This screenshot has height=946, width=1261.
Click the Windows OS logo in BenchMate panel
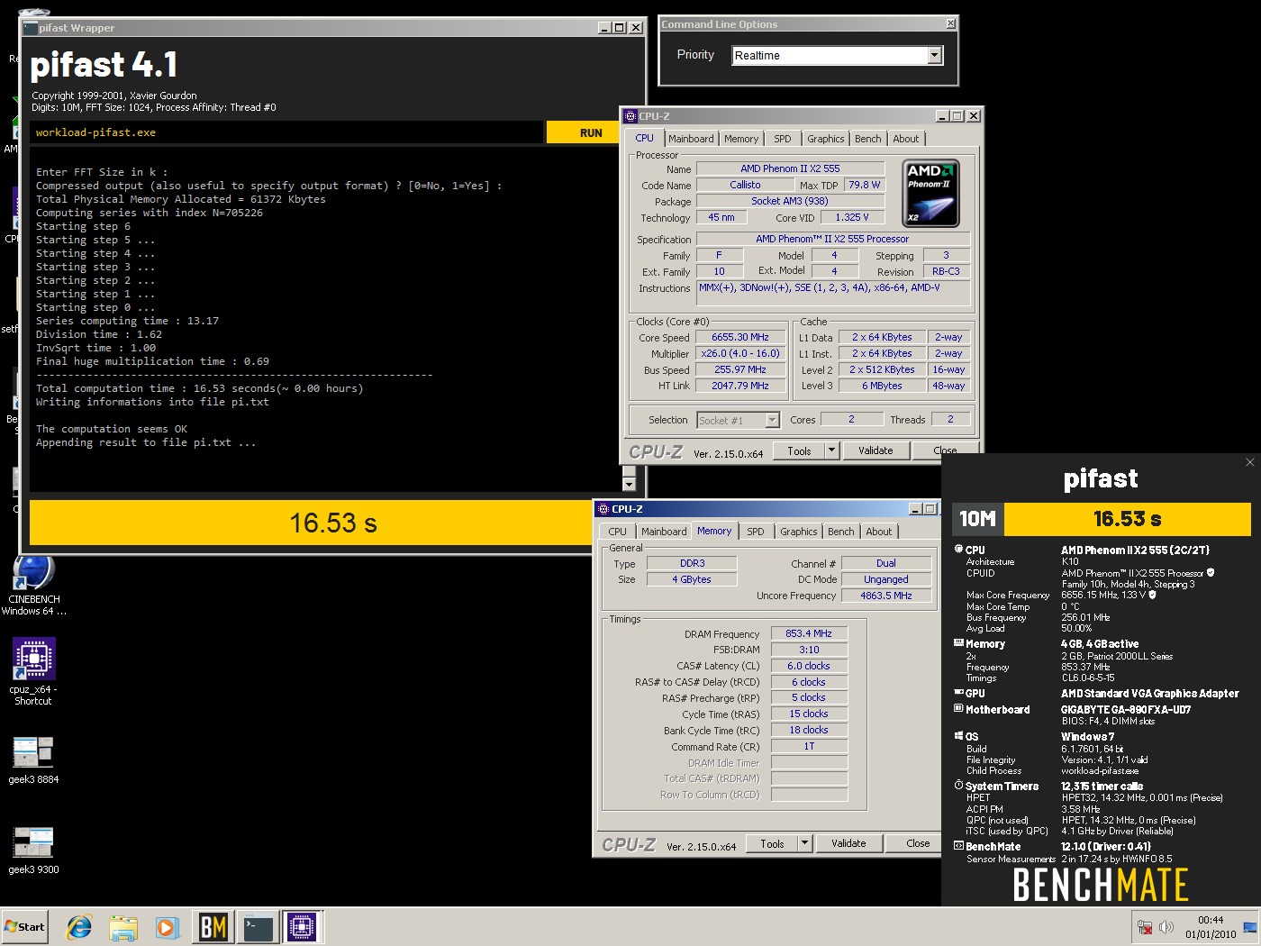958,736
